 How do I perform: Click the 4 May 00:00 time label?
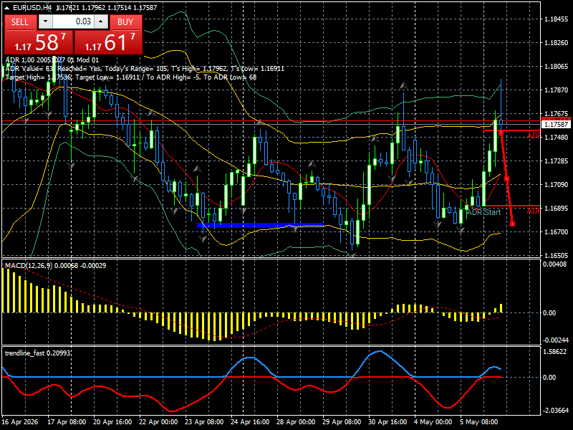[433, 422]
